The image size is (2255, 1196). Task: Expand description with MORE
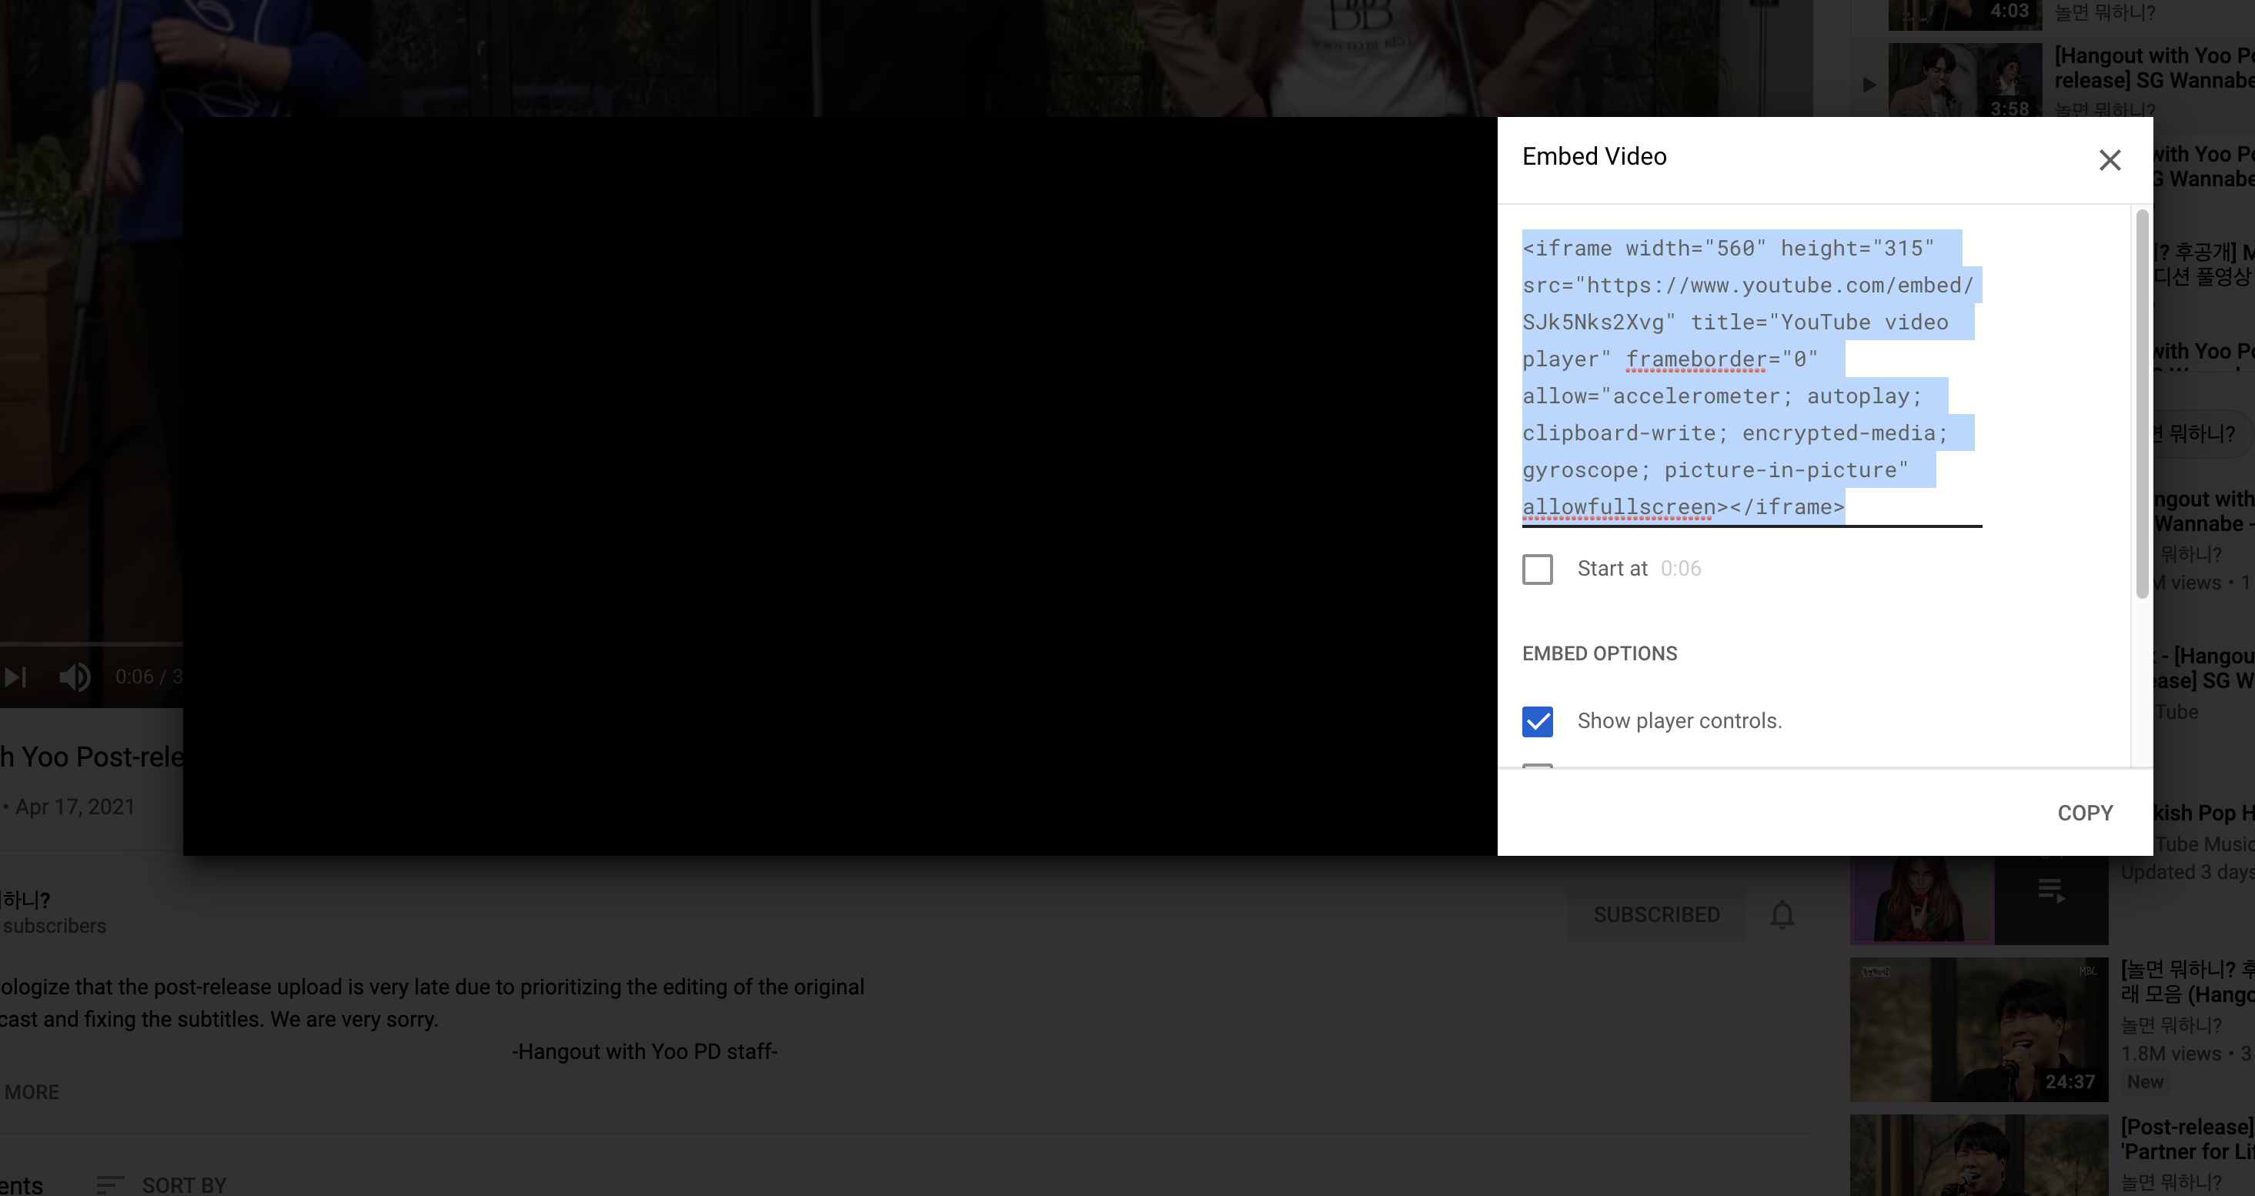[32, 1092]
